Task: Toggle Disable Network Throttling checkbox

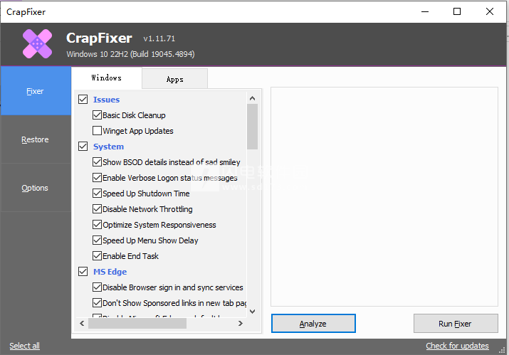Action: tap(97, 208)
